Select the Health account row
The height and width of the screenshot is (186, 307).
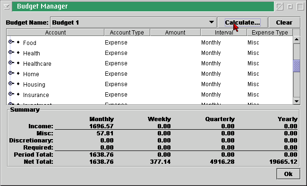[x=150, y=53]
